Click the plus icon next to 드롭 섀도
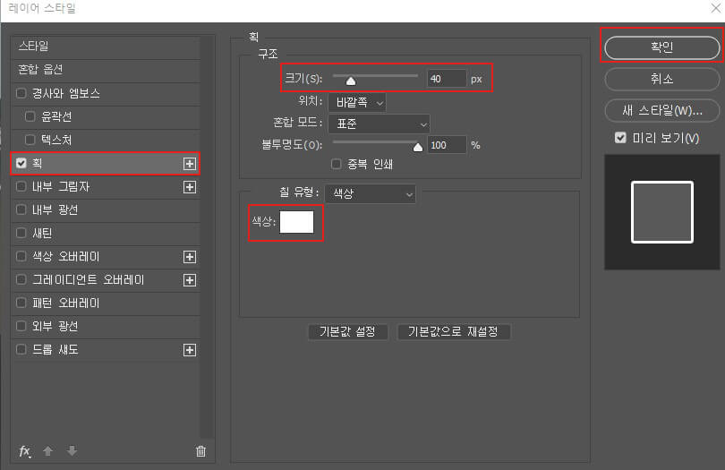This screenshot has width=725, height=470. tap(190, 350)
